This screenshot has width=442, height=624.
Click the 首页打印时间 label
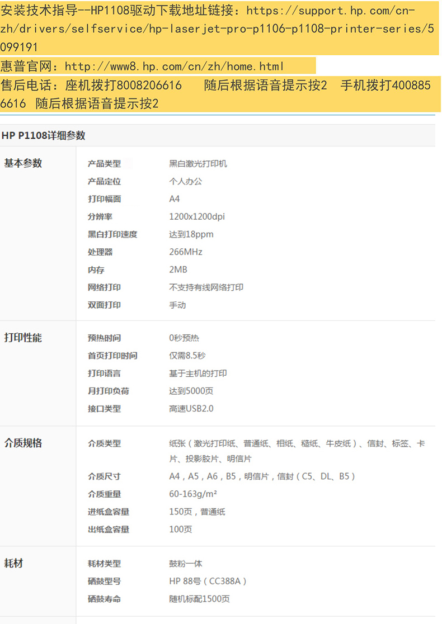(x=112, y=356)
